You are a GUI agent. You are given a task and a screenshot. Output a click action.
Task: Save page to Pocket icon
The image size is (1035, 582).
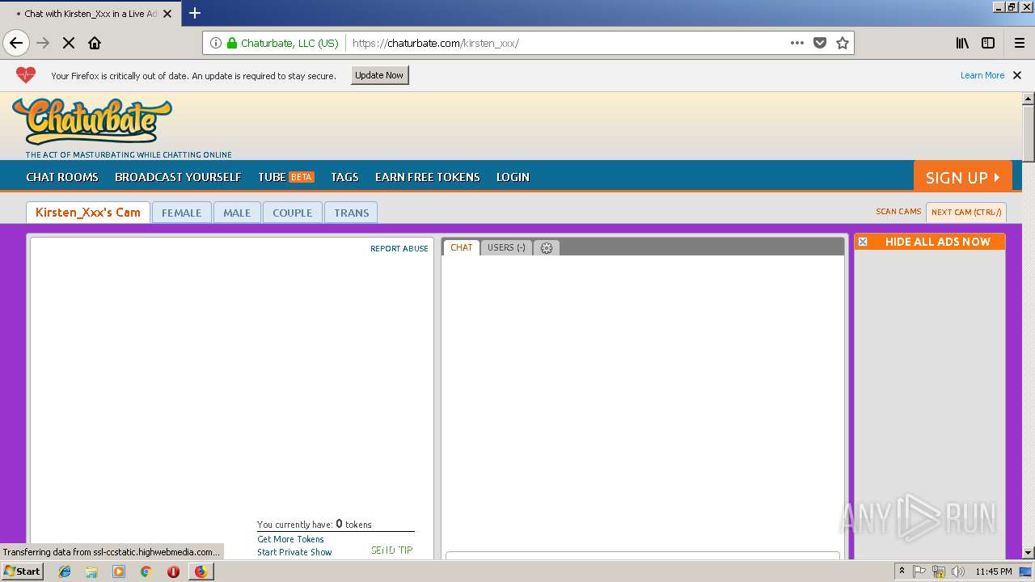(820, 43)
